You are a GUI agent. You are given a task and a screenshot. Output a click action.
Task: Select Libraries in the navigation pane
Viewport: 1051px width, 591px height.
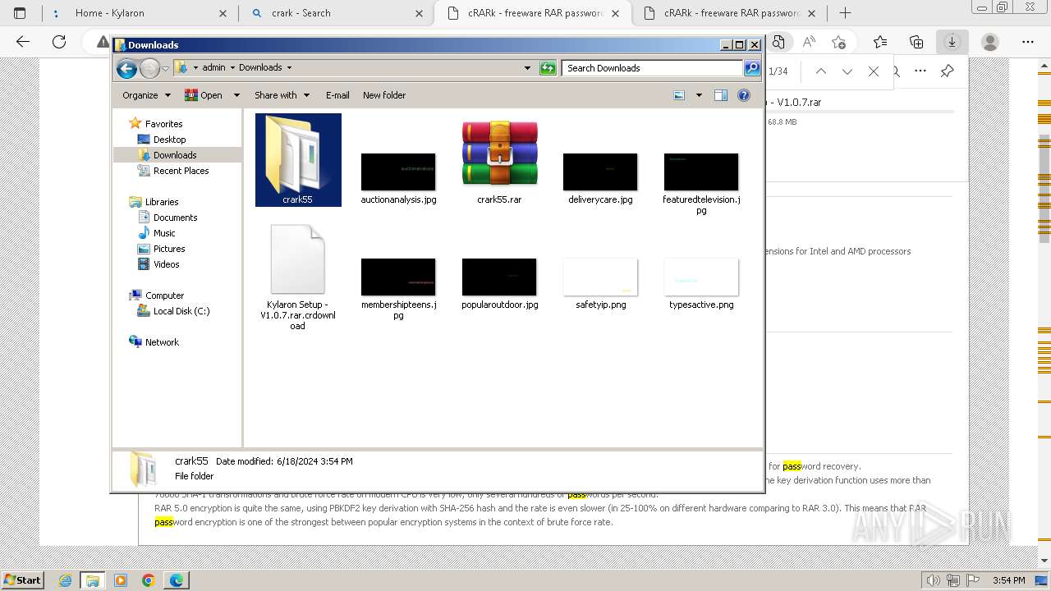click(162, 202)
